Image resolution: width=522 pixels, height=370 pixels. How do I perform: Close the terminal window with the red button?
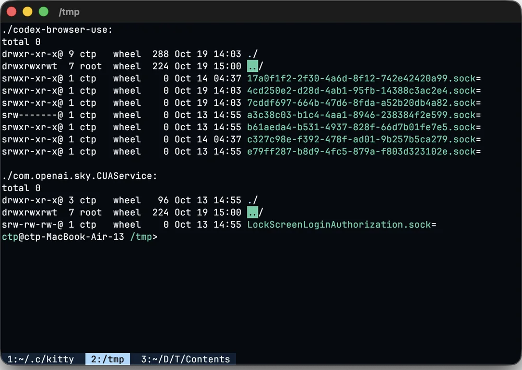(x=11, y=11)
